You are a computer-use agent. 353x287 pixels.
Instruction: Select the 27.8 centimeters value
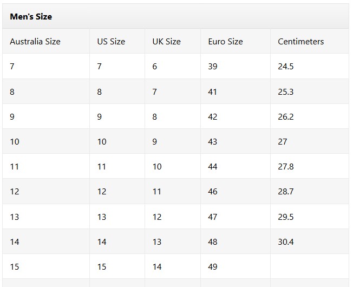[x=286, y=167]
